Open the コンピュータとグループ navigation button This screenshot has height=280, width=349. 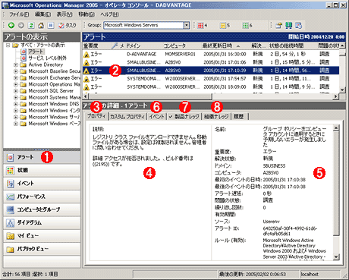point(42,209)
